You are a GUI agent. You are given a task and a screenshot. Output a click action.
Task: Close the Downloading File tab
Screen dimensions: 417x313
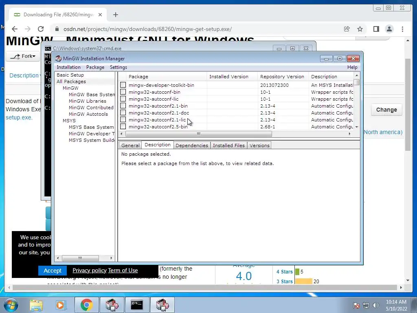coord(100,15)
